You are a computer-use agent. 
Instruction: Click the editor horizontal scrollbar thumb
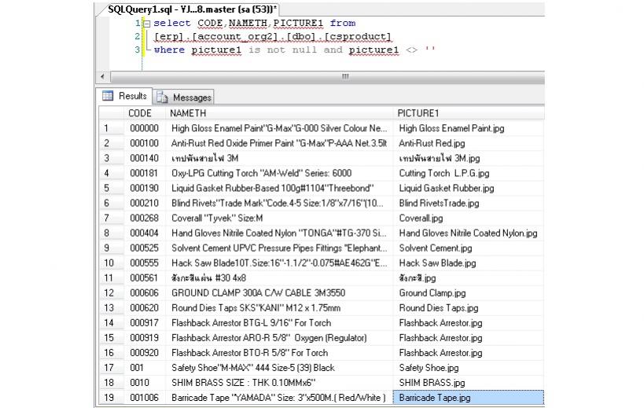coord(328,77)
